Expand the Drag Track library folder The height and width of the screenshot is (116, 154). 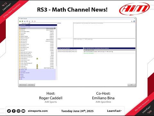(x=20, y=77)
